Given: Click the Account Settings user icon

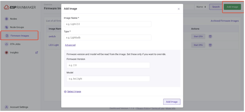Looking at the screenshot, I should click(x=6, y=107).
